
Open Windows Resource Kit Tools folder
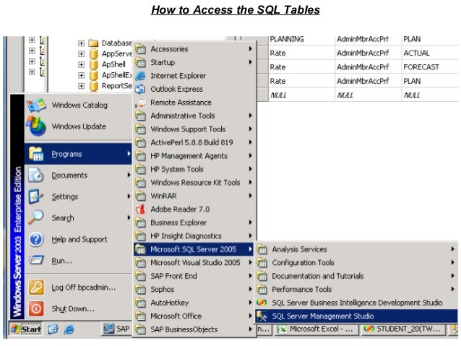[x=194, y=182]
